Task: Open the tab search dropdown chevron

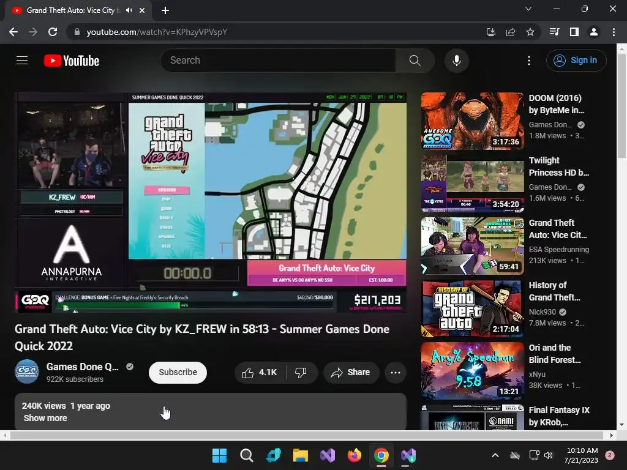Action: coord(528,9)
